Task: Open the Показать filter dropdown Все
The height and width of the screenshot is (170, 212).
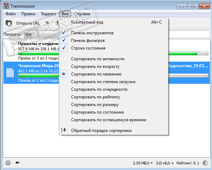Action: click(42, 34)
